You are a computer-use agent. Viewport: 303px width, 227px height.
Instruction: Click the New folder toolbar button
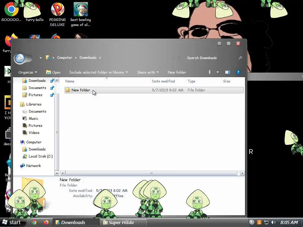click(177, 72)
